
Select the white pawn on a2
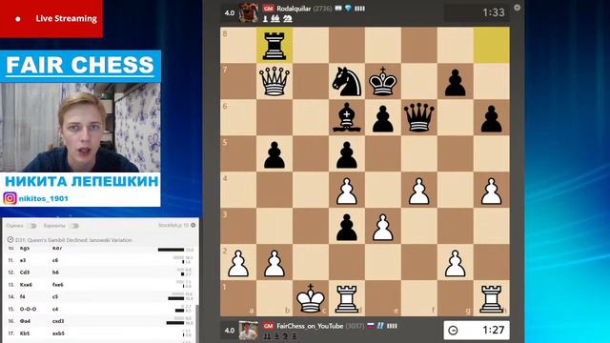pyautogui.click(x=238, y=263)
